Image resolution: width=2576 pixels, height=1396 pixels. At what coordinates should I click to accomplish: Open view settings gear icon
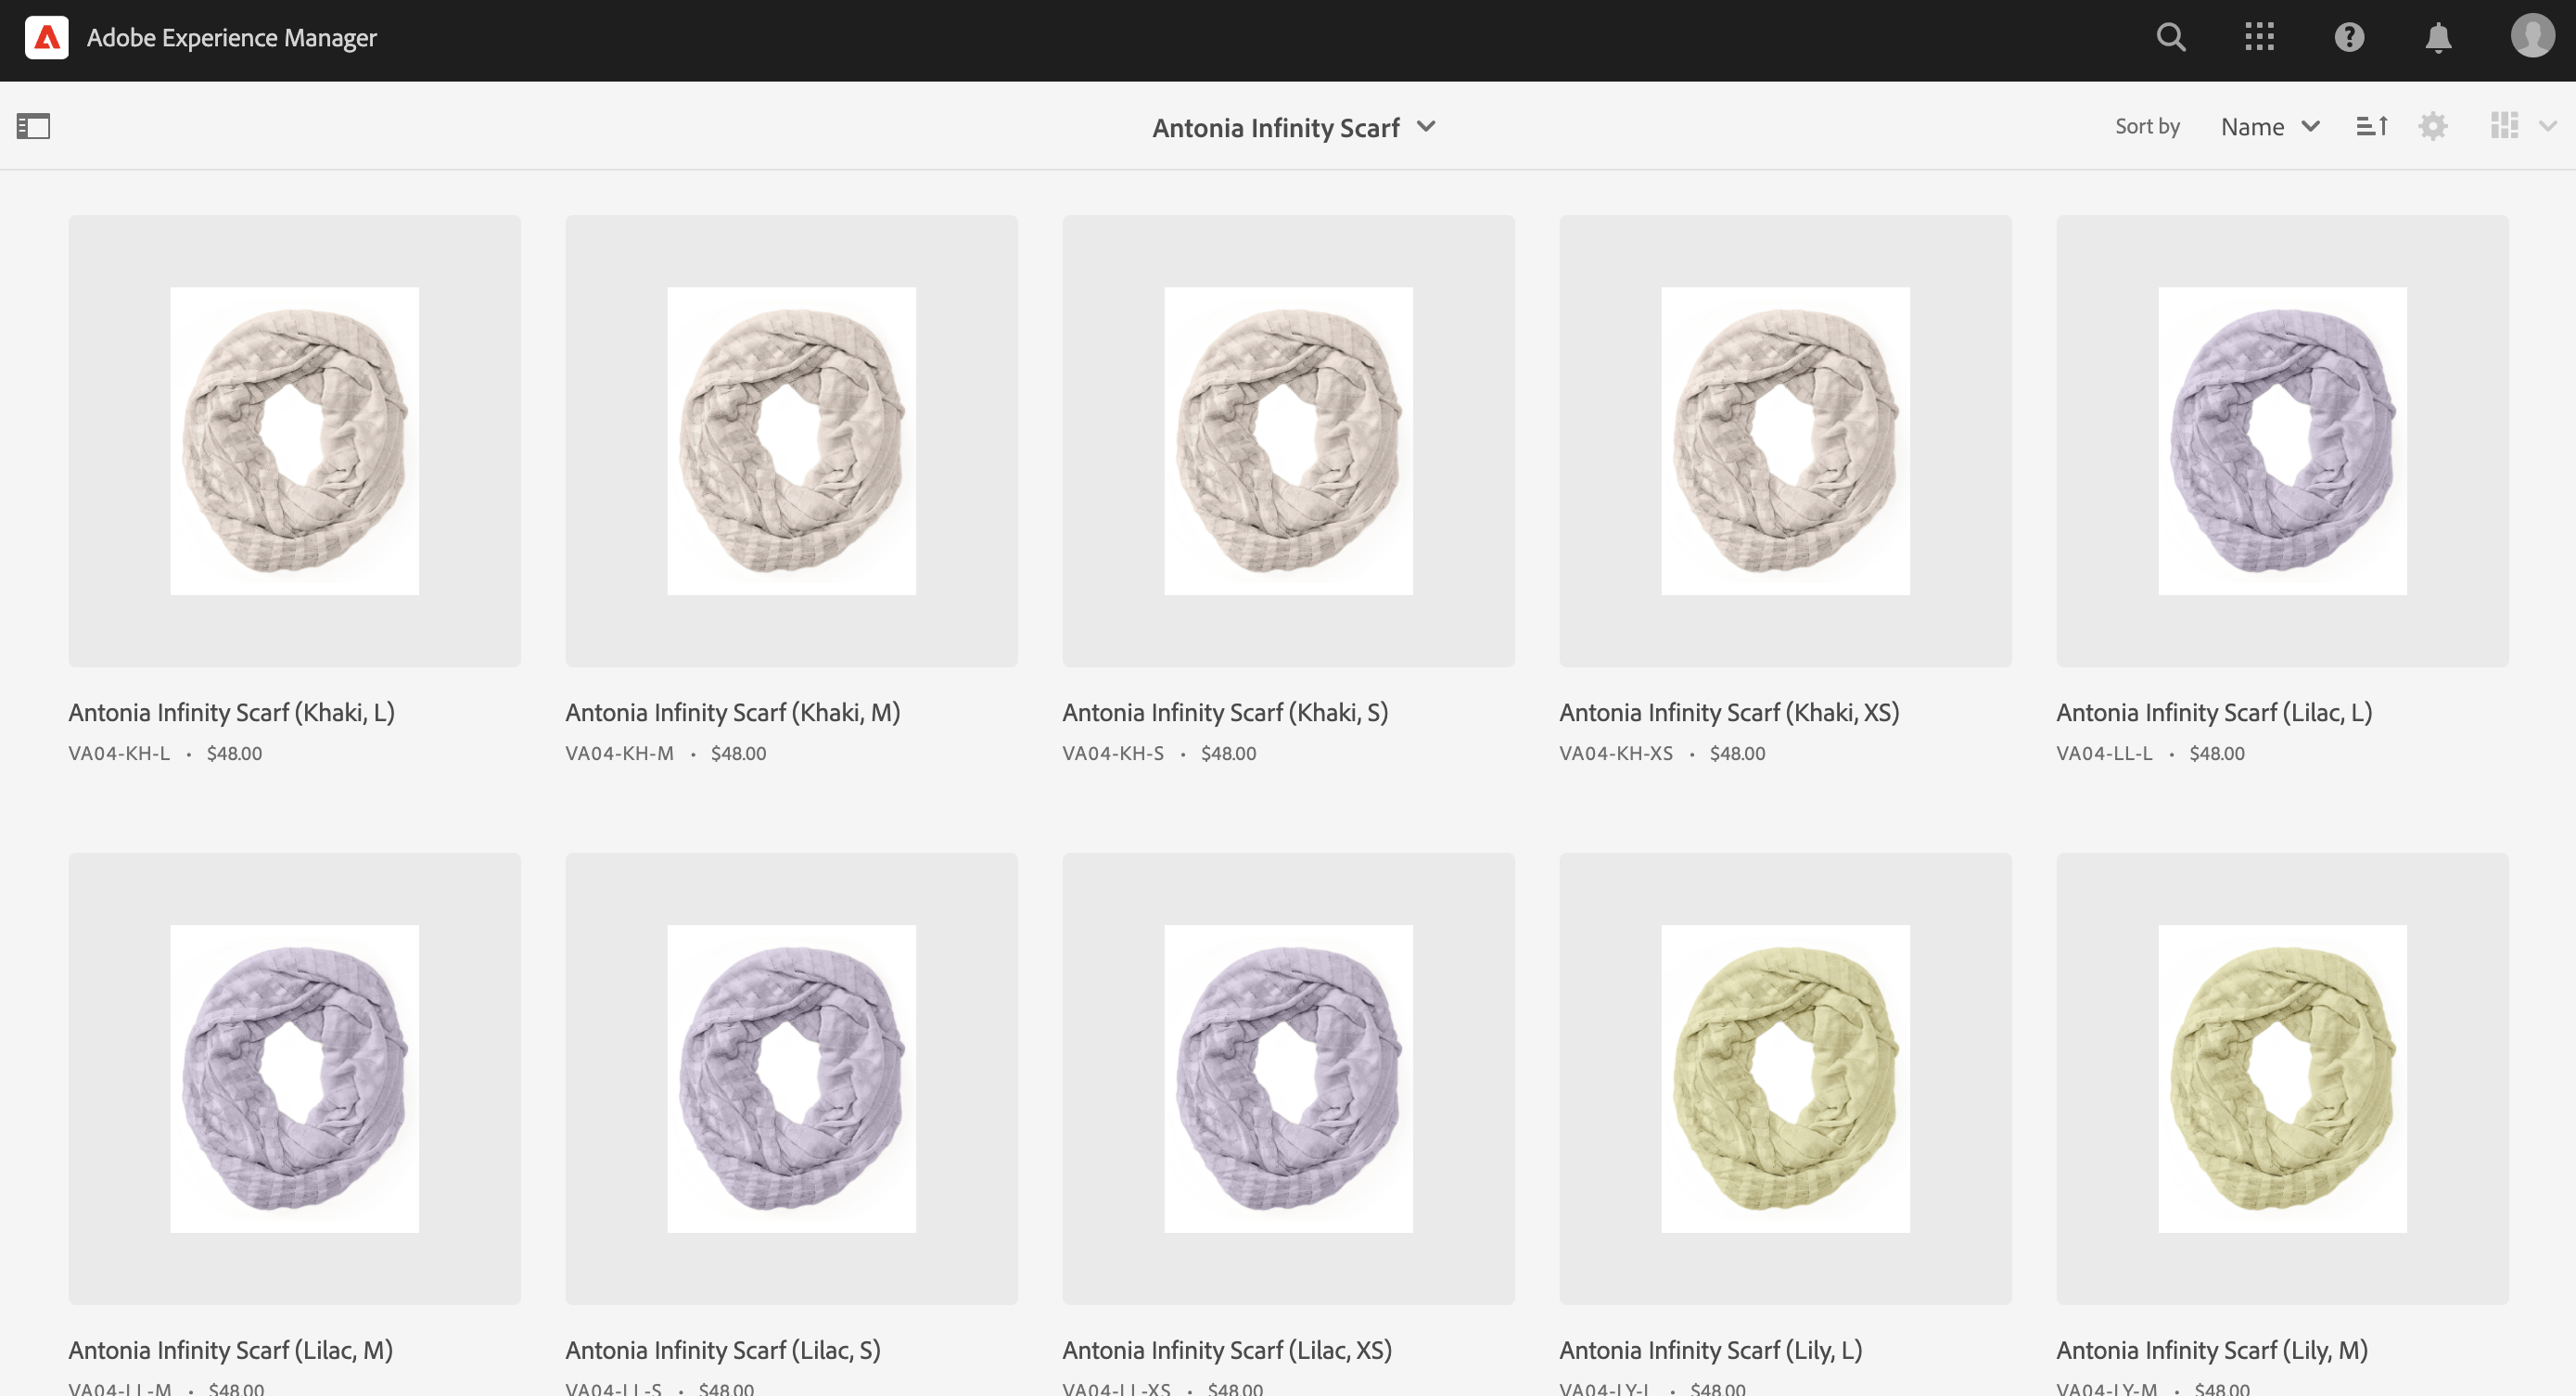pos(2432,126)
